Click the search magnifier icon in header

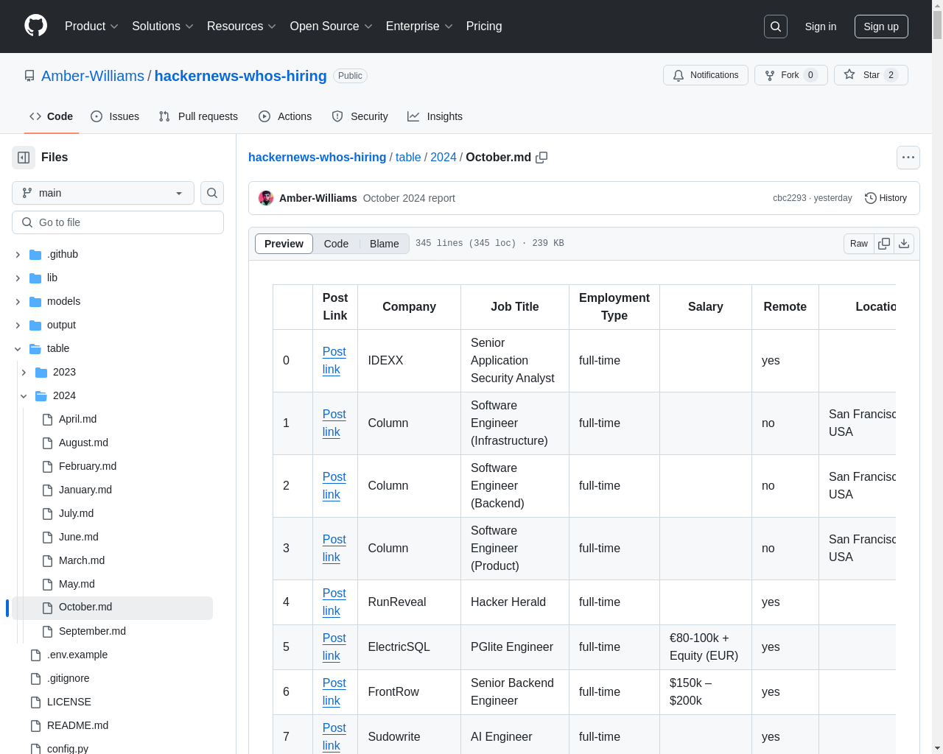776,27
